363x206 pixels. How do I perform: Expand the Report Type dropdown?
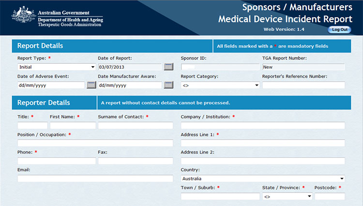coord(57,67)
